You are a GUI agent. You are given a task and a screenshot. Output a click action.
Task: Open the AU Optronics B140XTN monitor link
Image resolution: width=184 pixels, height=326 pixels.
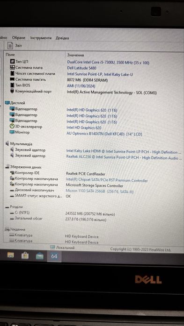click(104, 134)
